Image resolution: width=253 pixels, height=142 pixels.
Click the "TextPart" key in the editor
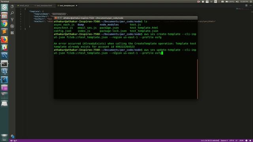click(39, 19)
